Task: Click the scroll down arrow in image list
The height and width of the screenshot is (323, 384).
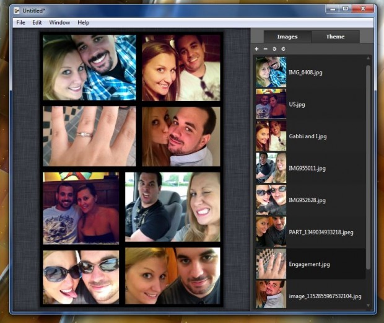Action: point(368,306)
